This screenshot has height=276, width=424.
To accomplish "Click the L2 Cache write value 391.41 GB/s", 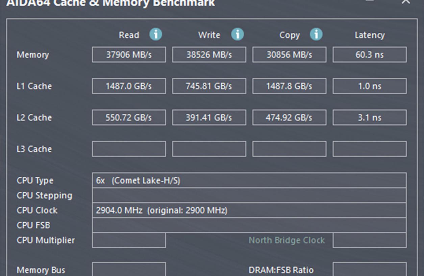I will tap(209, 118).
